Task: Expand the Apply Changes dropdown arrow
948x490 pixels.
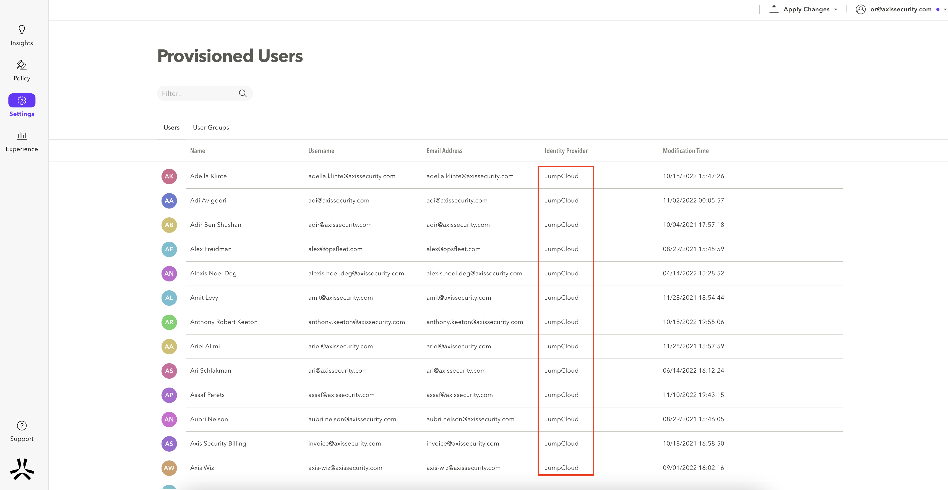Action: [x=836, y=10]
